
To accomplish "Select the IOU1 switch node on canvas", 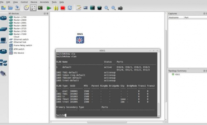I will pos(80,40).
